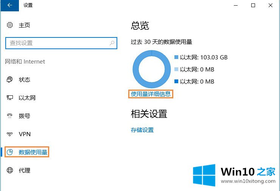The width and height of the screenshot is (280, 191).
Task: Click the data usage pie icon
Action: point(10,152)
